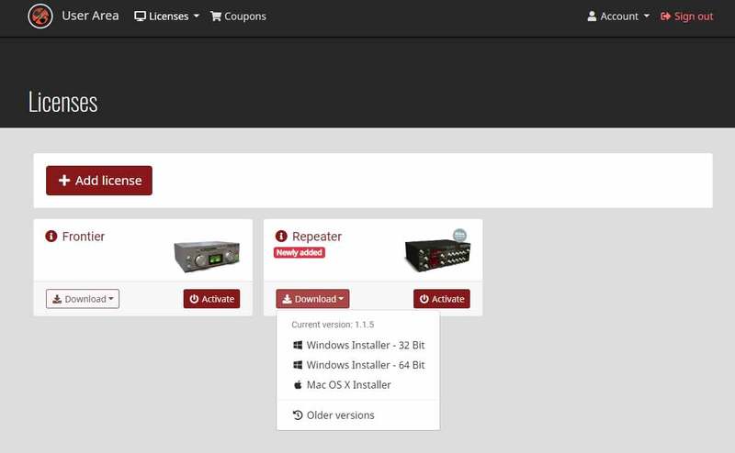Expand the Frontier Download dropdown
The image size is (735, 453).
click(x=83, y=299)
